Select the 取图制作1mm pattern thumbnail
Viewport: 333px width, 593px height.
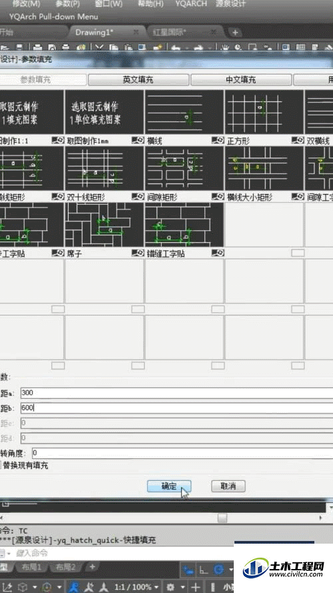104,112
